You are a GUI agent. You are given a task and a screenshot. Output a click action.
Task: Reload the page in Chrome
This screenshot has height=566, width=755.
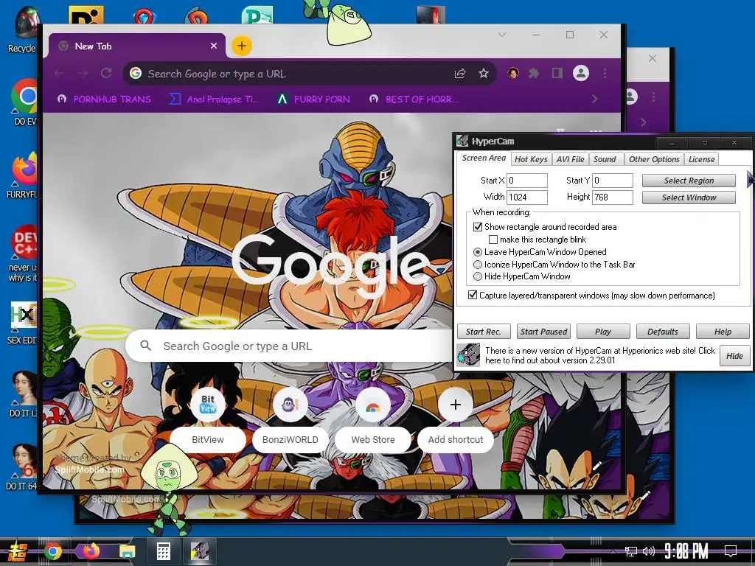point(106,73)
